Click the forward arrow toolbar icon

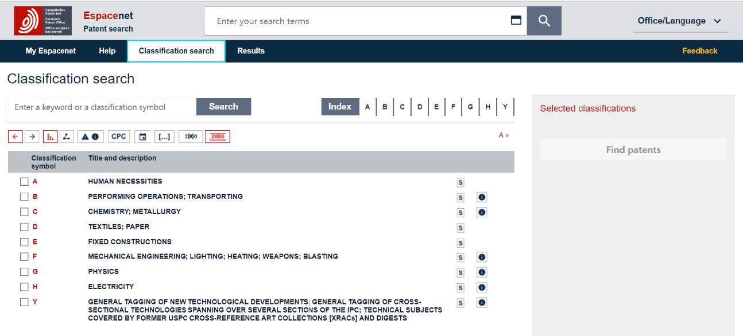32,136
